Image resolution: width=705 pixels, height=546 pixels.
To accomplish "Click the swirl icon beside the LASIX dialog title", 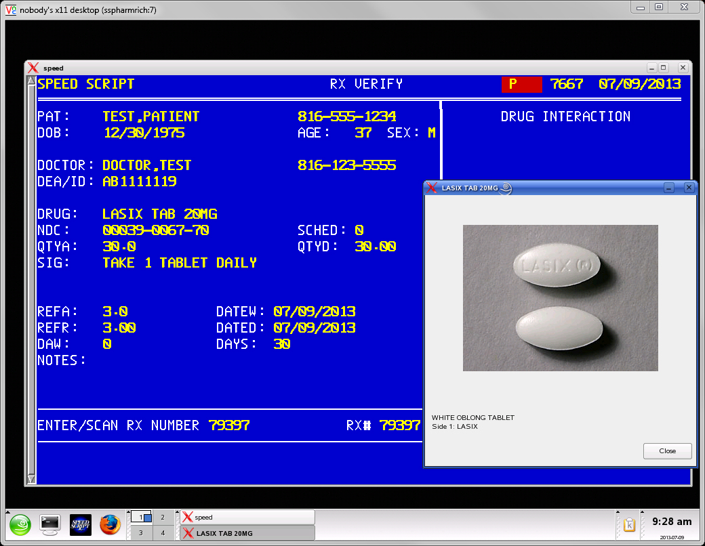I will point(506,188).
